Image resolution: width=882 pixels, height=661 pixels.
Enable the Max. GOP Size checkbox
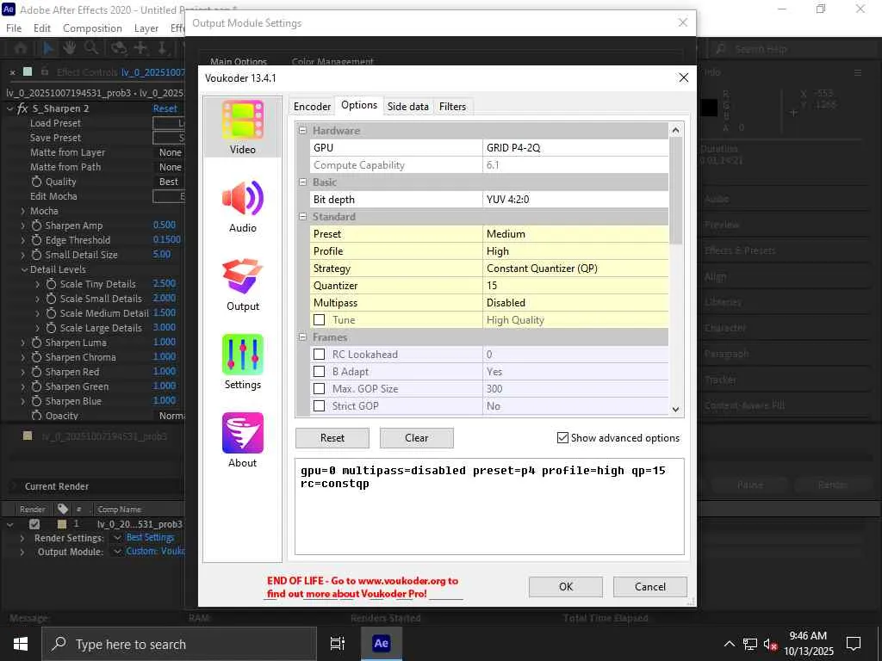click(x=319, y=388)
